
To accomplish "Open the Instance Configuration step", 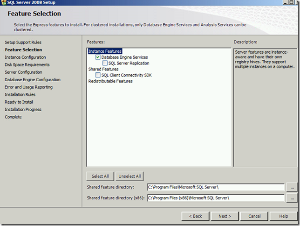I will click(x=25, y=57).
